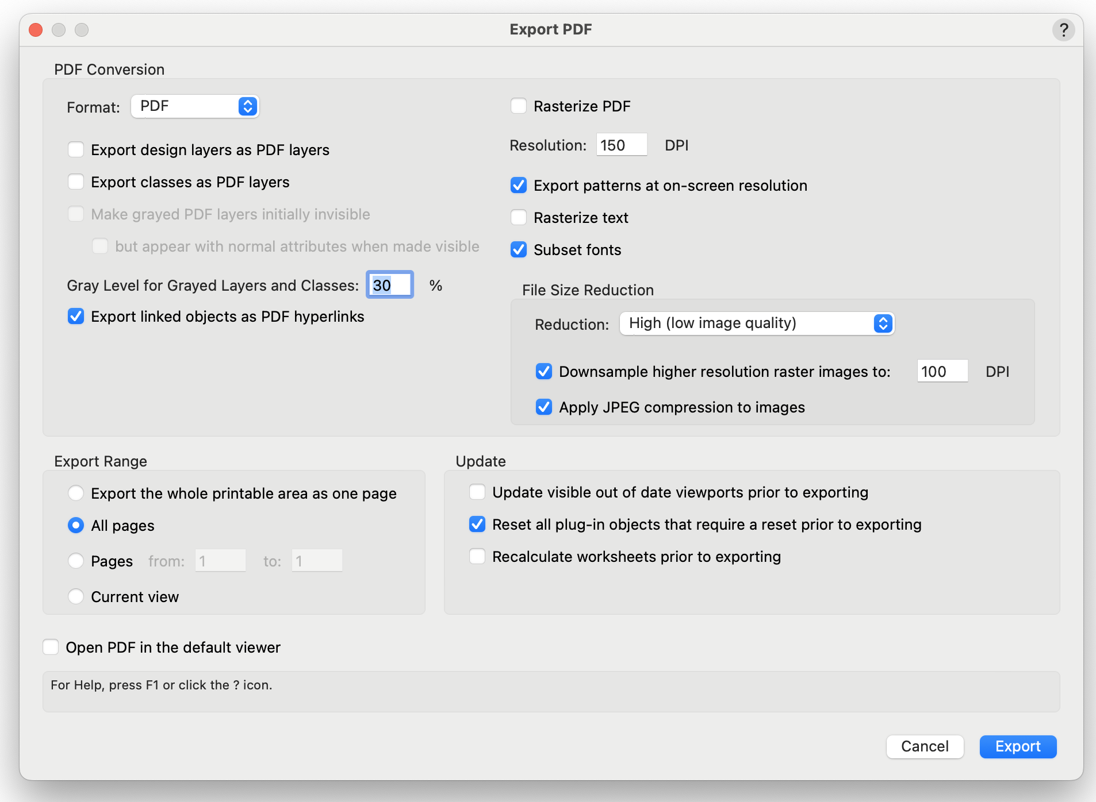Toggle the Rasterize text checkbox
The image size is (1096, 802).
tap(519, 218)
